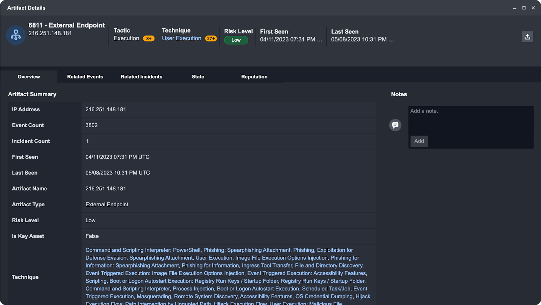Close the Artifact Details window
541x305 pixels.
tap(533, 8)
